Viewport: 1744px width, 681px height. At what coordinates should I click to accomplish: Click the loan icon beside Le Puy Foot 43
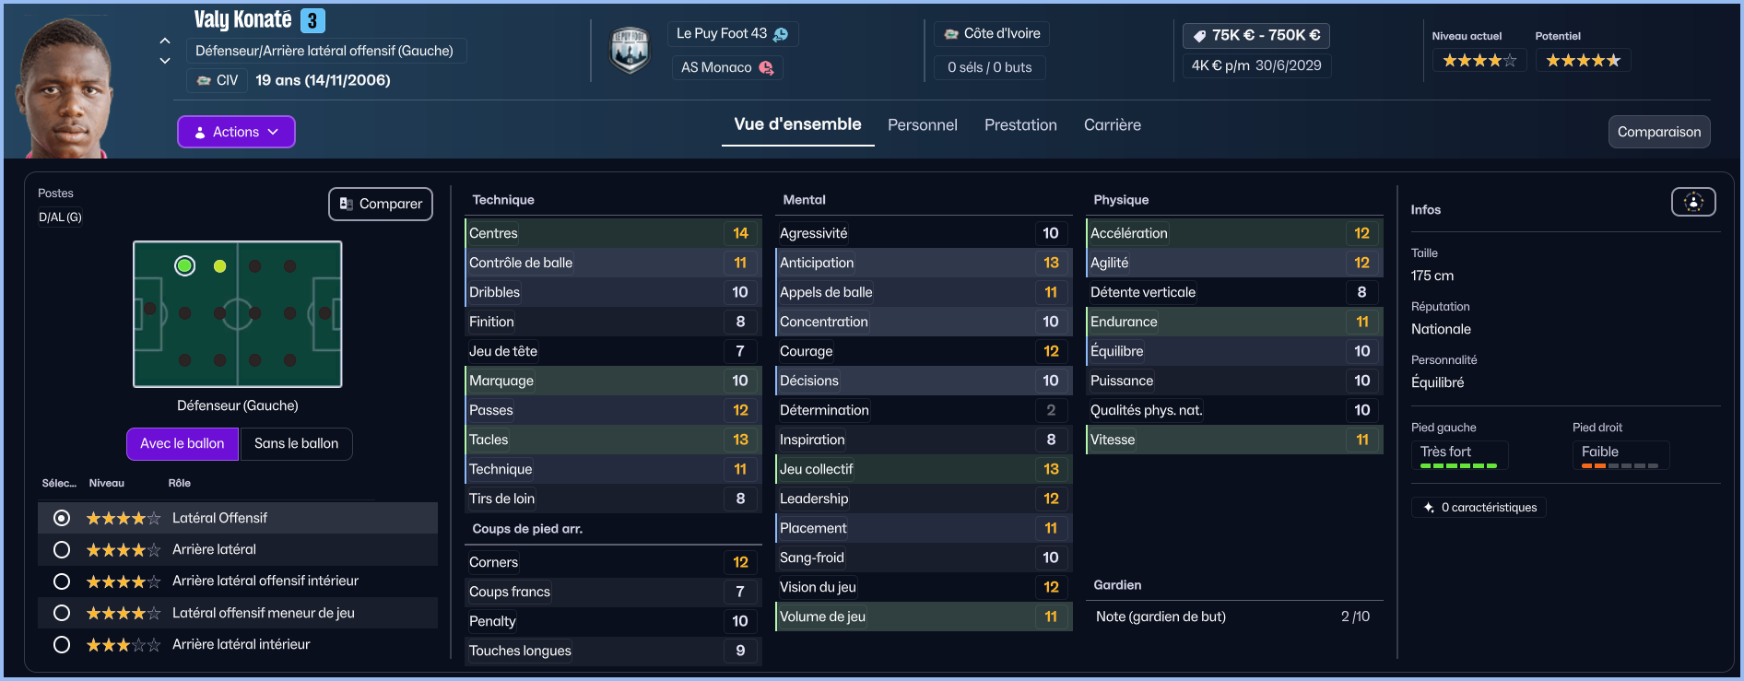(x=781, y=34)
